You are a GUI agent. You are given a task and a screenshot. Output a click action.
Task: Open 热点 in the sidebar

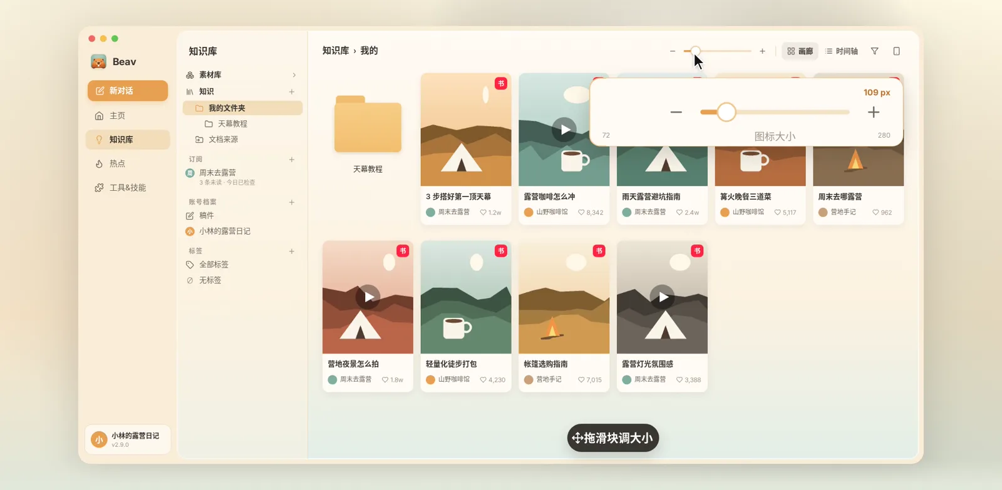(128, 163)
